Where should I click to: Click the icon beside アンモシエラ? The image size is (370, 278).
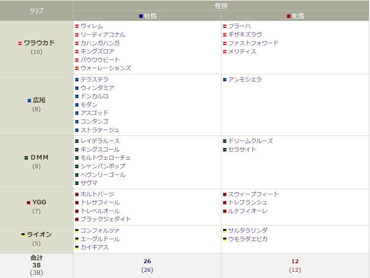(224, 79)
